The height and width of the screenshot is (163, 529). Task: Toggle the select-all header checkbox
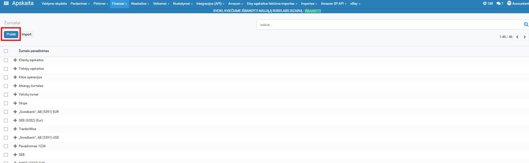6,51
